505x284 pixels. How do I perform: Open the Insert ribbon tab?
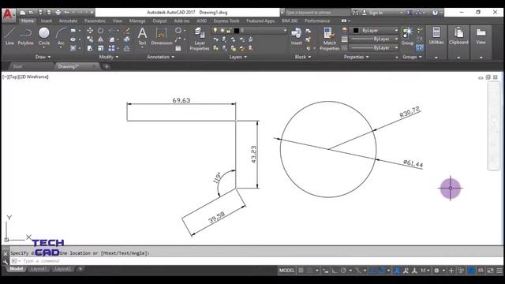46,21
